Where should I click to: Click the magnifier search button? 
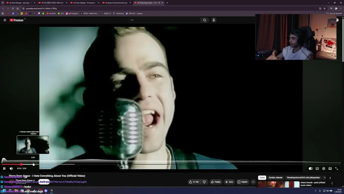tap(205, 20)
